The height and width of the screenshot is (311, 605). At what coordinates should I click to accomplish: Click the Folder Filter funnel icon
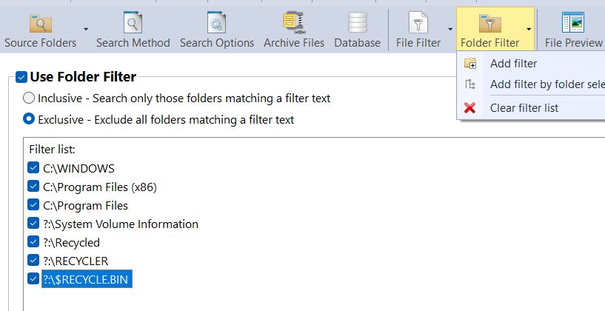click(489, 24)
